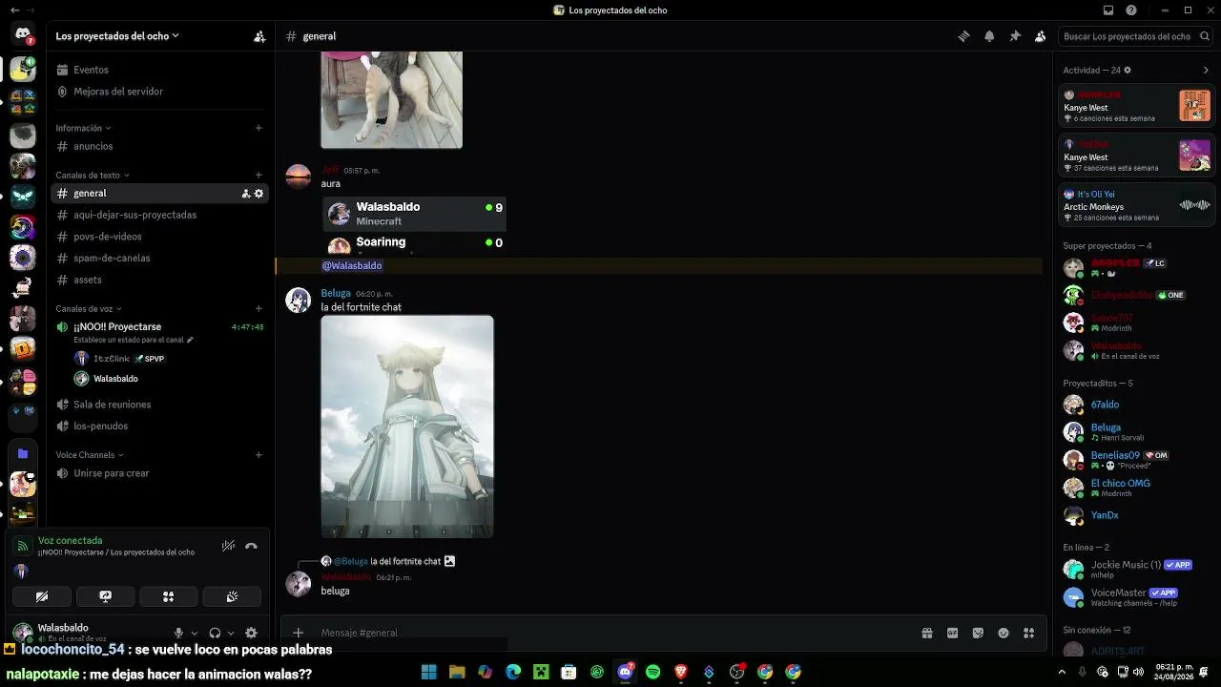Open the Eventos section
Screen dimensions: 1221x687
(x=159, y=70)
